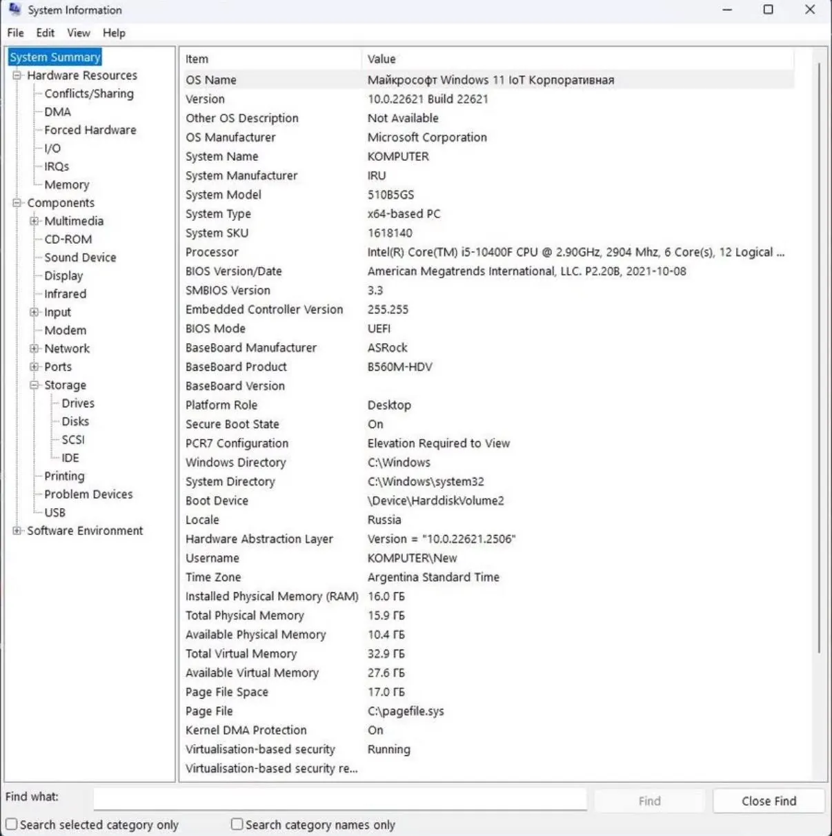Expand the Ports tree node

click(34, 367)
